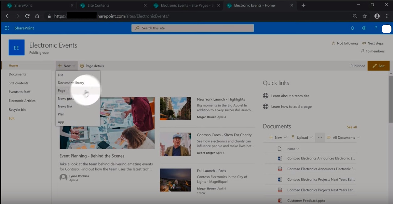Open the Chrome three-dot menu
Screen dimensions: 393x204
pyautogui.click(x=387, y=16)
